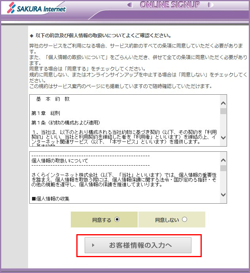250x273 pixels.
Task: Click inside the 個人情報の取扱い text area
Action: pos(123,178)
